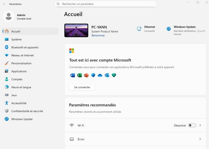Viewport: 209px width, 149px height.
Task: Click the Ethernet monitor icon in header
Action: tap(139, 29)
